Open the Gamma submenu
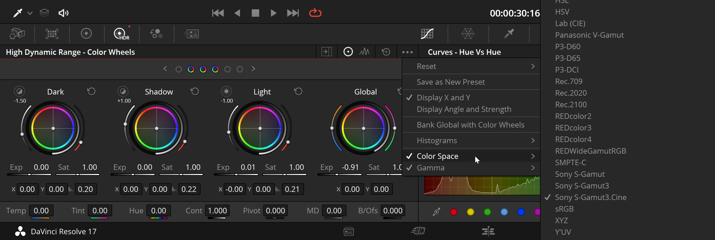 (471, 168)
